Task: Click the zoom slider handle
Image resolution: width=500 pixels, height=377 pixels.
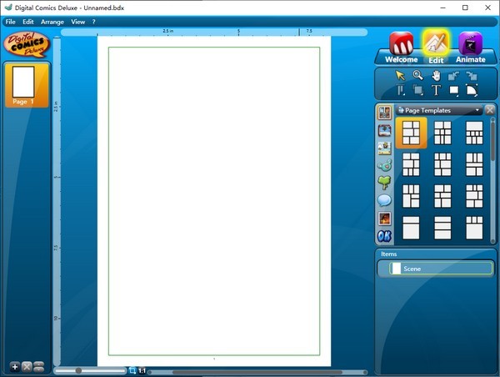Action: tap(78, 370)
